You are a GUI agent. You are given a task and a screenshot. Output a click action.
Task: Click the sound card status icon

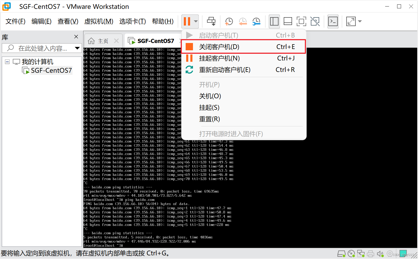pyautogui.click(x=380, y=254)
